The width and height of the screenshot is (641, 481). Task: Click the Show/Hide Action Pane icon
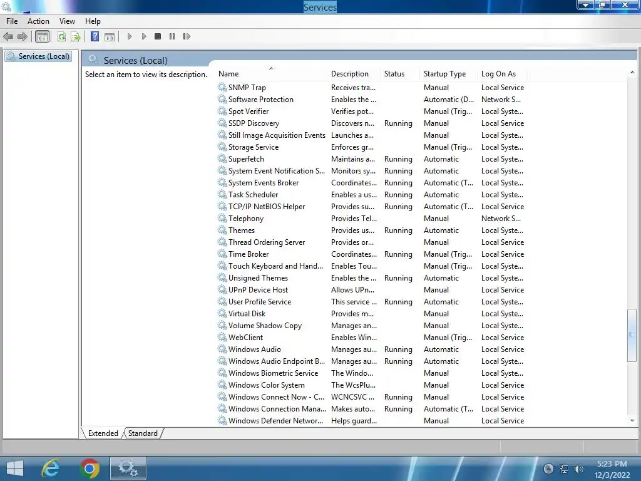click(x=110, y=37)
